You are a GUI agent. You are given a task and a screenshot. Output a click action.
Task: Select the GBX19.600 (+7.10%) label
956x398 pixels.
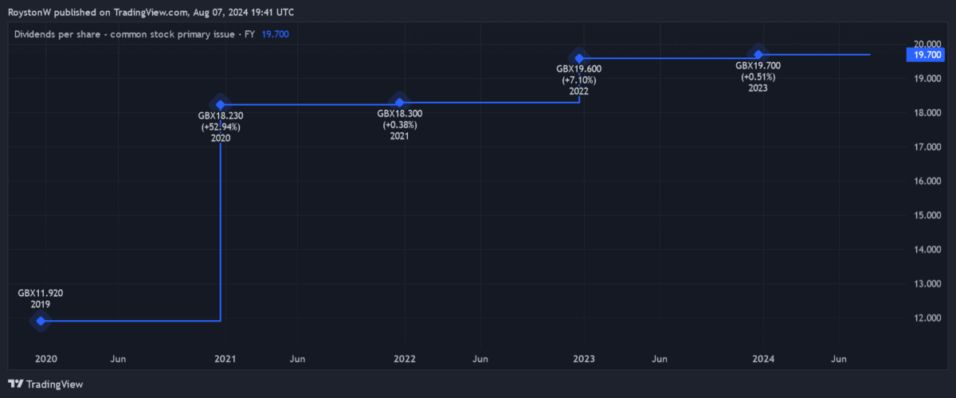coord(578,75)
